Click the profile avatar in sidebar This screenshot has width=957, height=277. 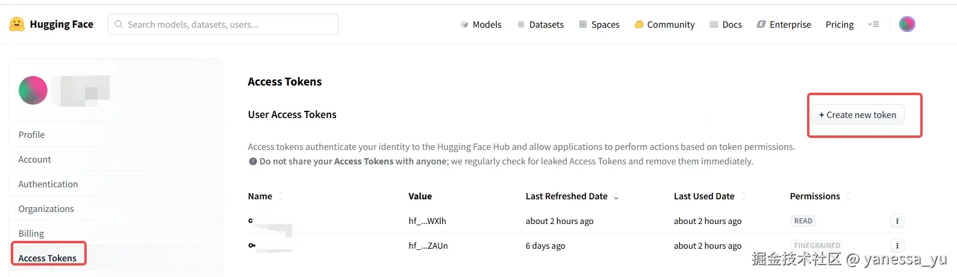click(x=33, y=91)
